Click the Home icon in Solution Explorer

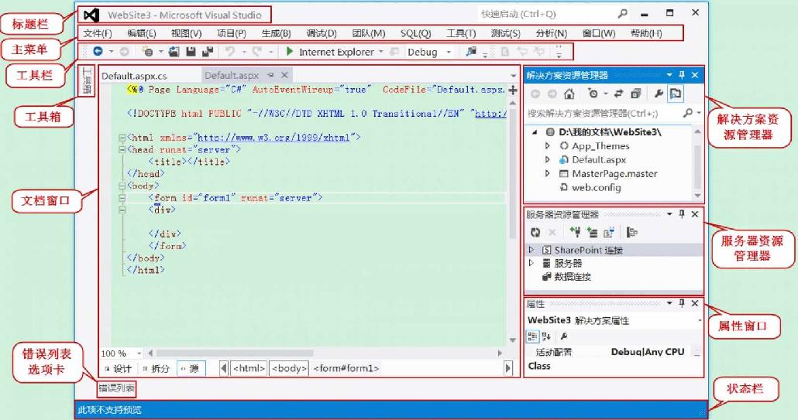569,94
